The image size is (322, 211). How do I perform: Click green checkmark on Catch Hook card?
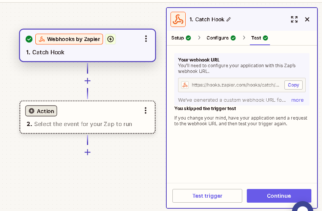(x=29, y=39)
